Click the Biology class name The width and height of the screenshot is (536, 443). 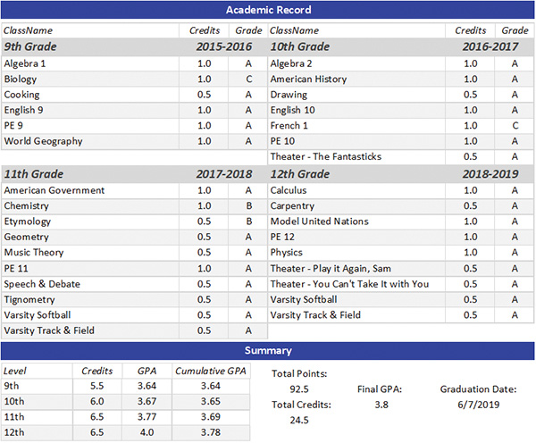[21, 79]
